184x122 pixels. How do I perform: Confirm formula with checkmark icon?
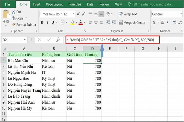pos(49,40)
